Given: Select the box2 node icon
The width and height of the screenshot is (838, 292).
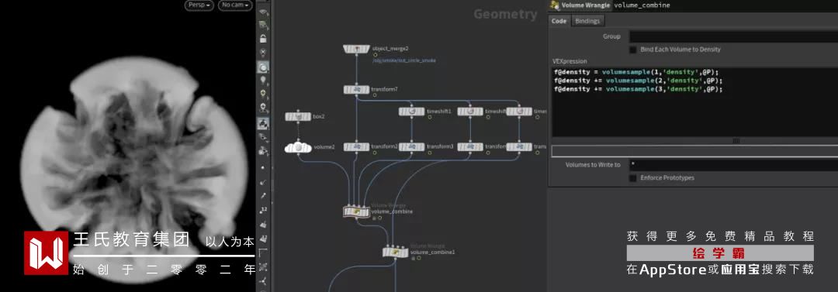Looking at the screenshot, I should [x=298, y=116].
